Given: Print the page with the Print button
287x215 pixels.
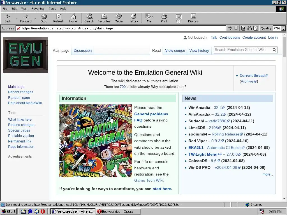Looking at the screenshot, I should tap(164, 18).
